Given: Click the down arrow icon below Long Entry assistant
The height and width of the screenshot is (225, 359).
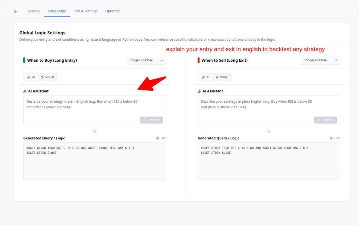Looking at the screenshot, I should [95, 131].
